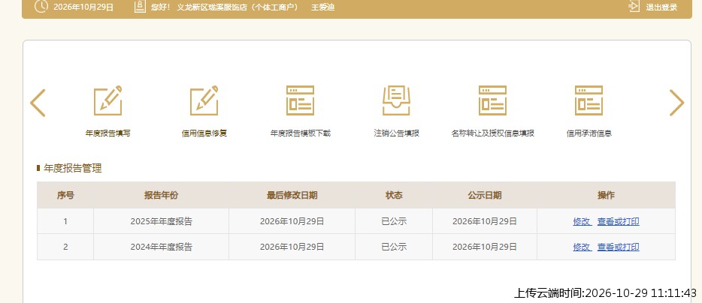
Task: Log out via 退出登录 link
Action: coord(661,7)
